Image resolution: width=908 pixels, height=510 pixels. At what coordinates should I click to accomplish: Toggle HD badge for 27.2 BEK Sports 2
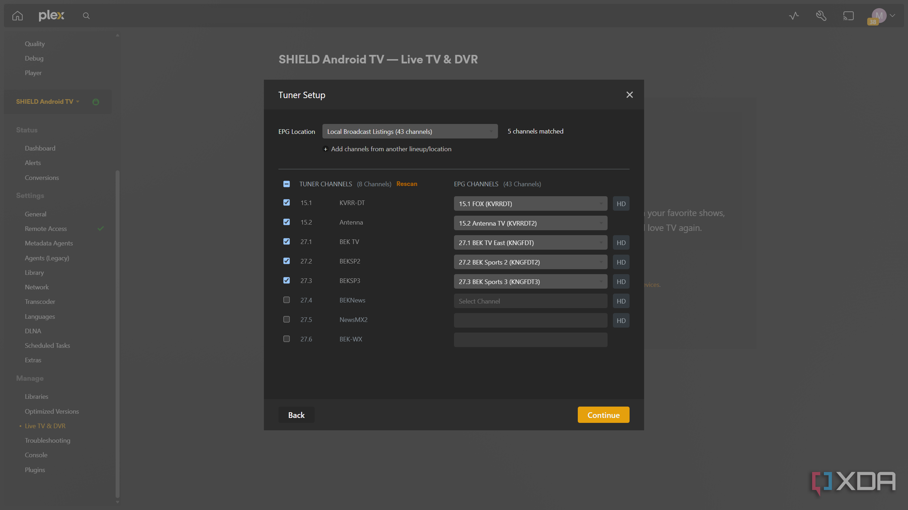(x=621, y=262)
